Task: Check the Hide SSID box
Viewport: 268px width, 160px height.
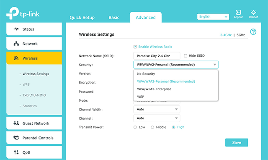Action: (186, 56)
